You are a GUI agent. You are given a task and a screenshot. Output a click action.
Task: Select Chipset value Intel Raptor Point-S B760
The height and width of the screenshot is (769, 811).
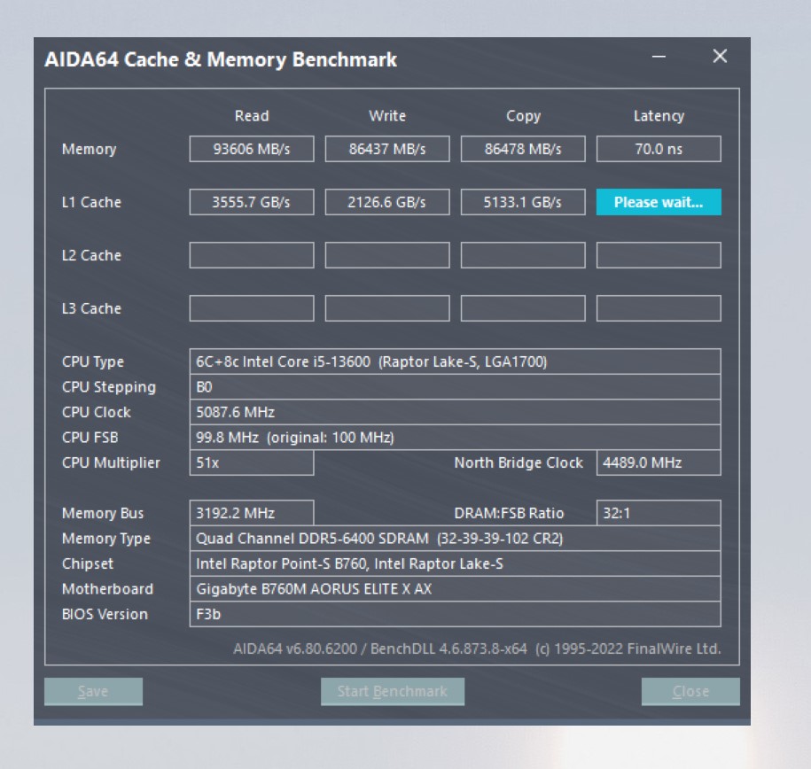pos(456,563)
